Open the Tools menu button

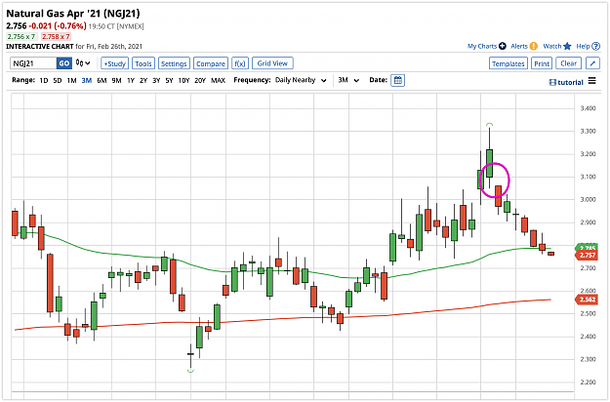(143, 63)
